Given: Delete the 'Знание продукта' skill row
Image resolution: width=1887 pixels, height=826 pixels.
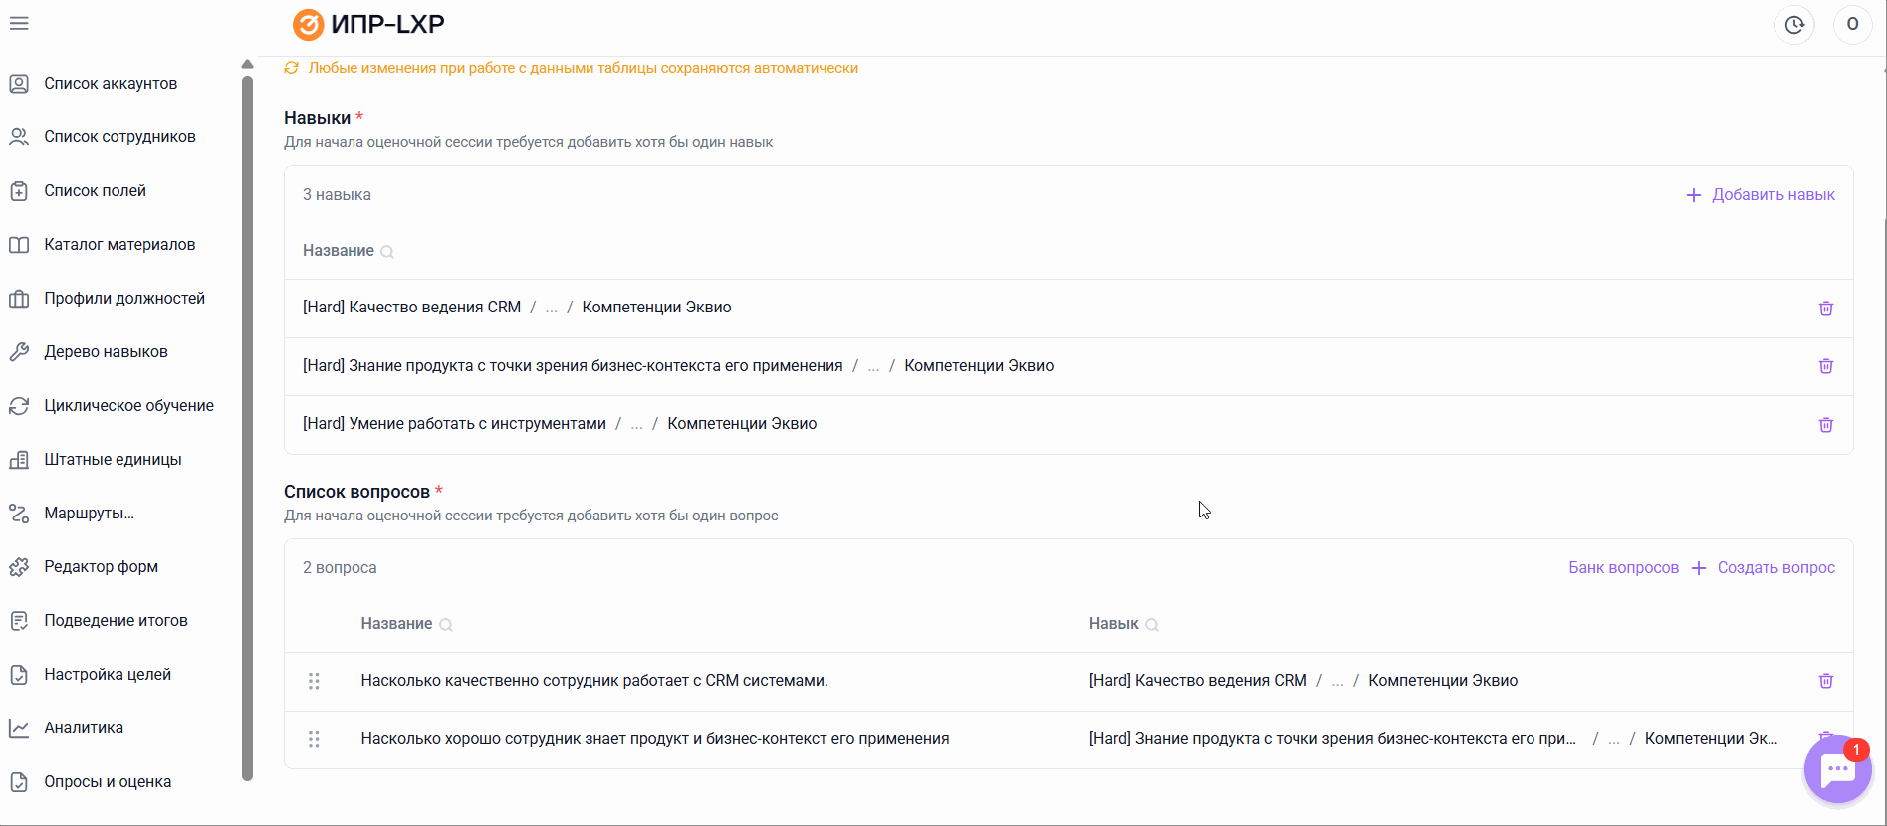Looking at the screenshot, I should [x=1825, y=366].
